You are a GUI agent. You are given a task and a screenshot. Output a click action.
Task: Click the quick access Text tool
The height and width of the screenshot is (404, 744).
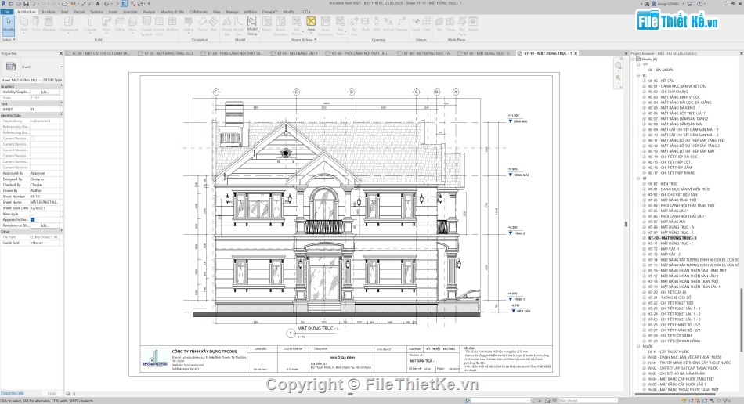tap(97, 4)
